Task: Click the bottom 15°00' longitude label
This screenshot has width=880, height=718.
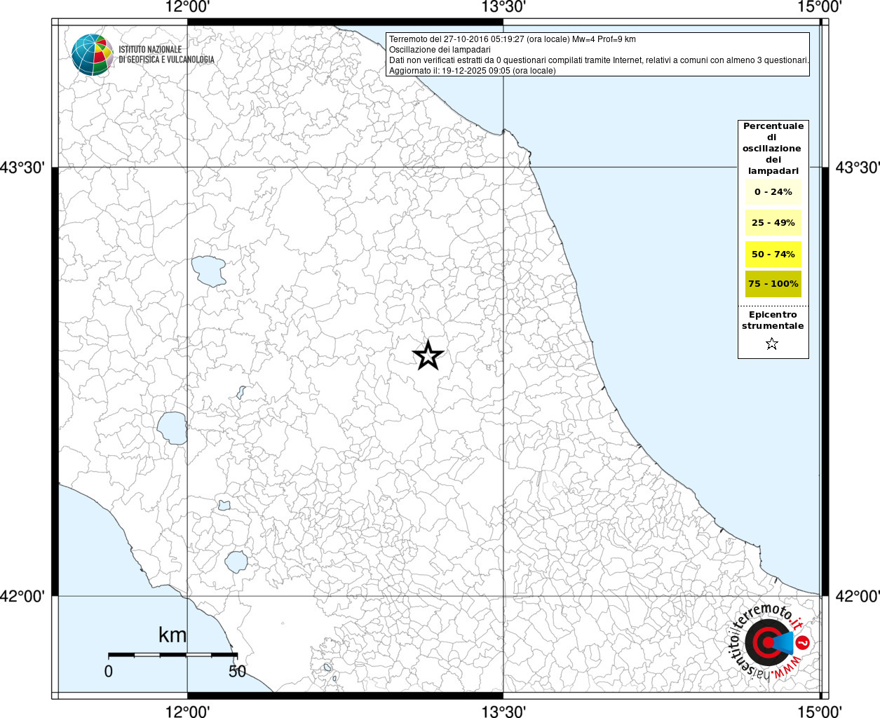Action: 819,711
